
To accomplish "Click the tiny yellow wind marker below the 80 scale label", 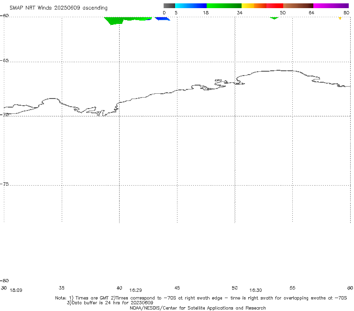I will tap(340, 18).
